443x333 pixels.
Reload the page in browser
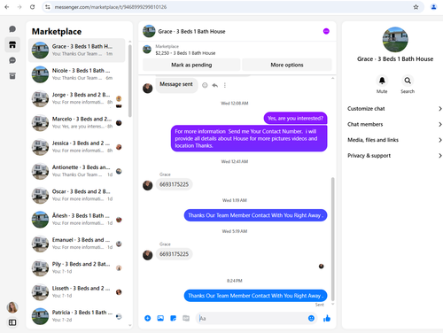point(32,7)
